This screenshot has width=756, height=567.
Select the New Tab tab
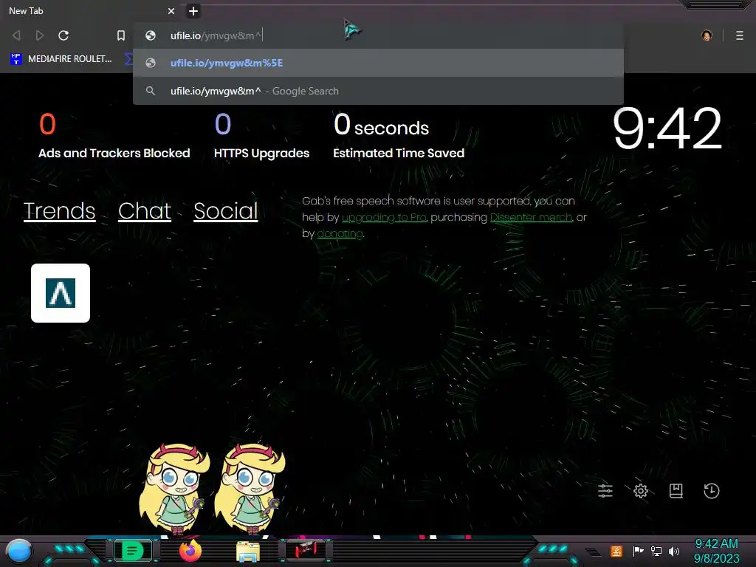pyautogui.click(x=89, y=11)
